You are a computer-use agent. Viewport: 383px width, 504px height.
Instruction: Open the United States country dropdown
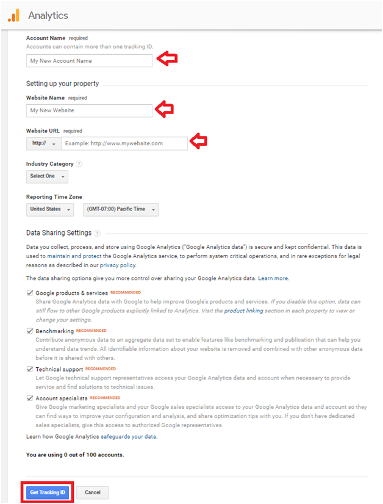50,209
